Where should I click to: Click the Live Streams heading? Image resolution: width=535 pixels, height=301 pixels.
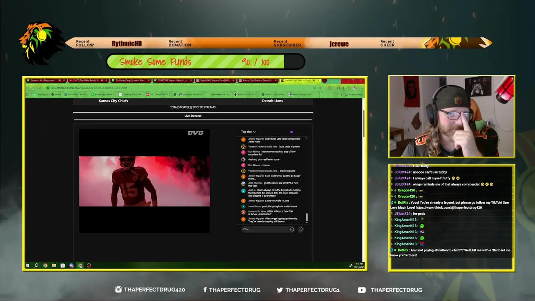(x=193, y=116)
